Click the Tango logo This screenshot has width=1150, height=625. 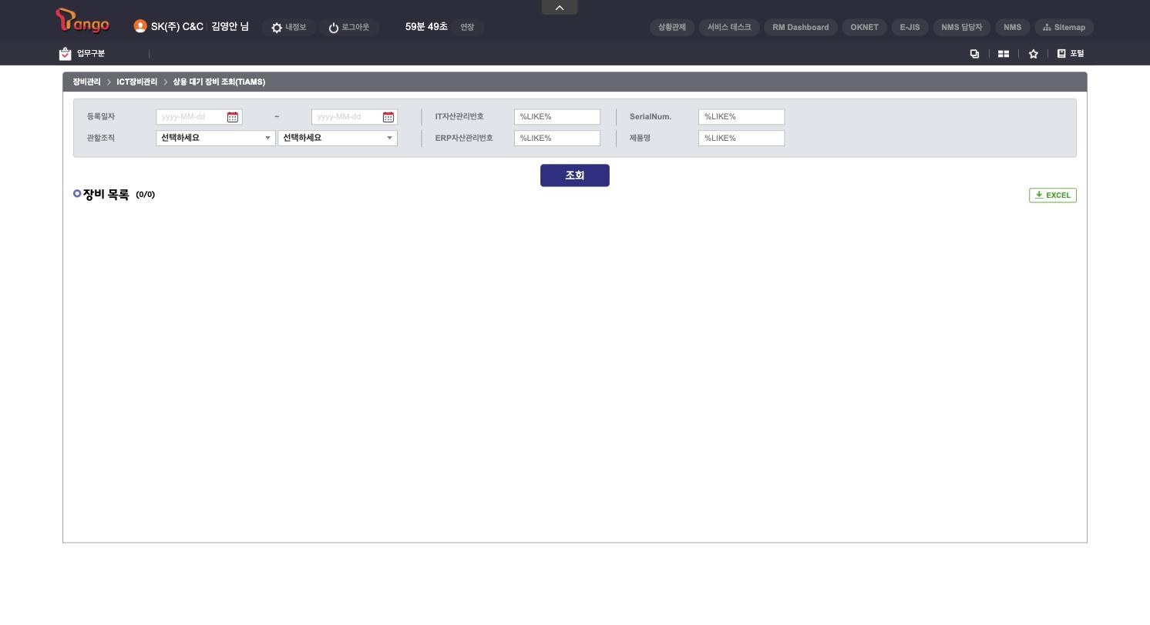coord(82,21)
